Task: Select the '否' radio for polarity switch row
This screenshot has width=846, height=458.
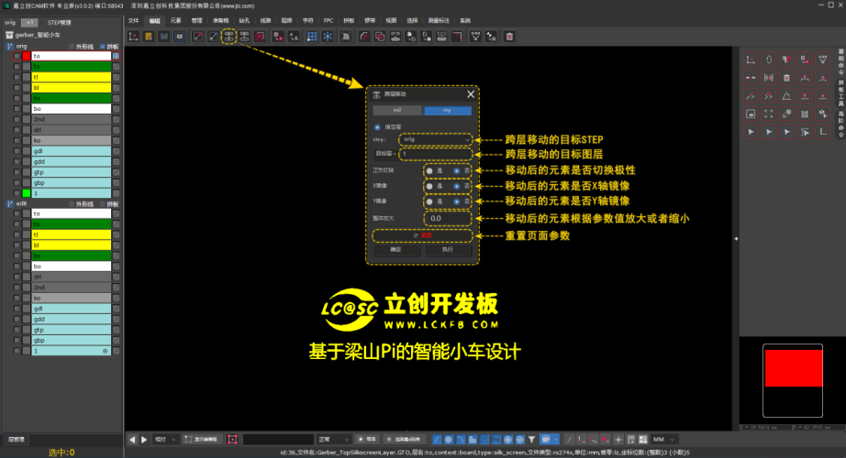Action: click(456, 170)
